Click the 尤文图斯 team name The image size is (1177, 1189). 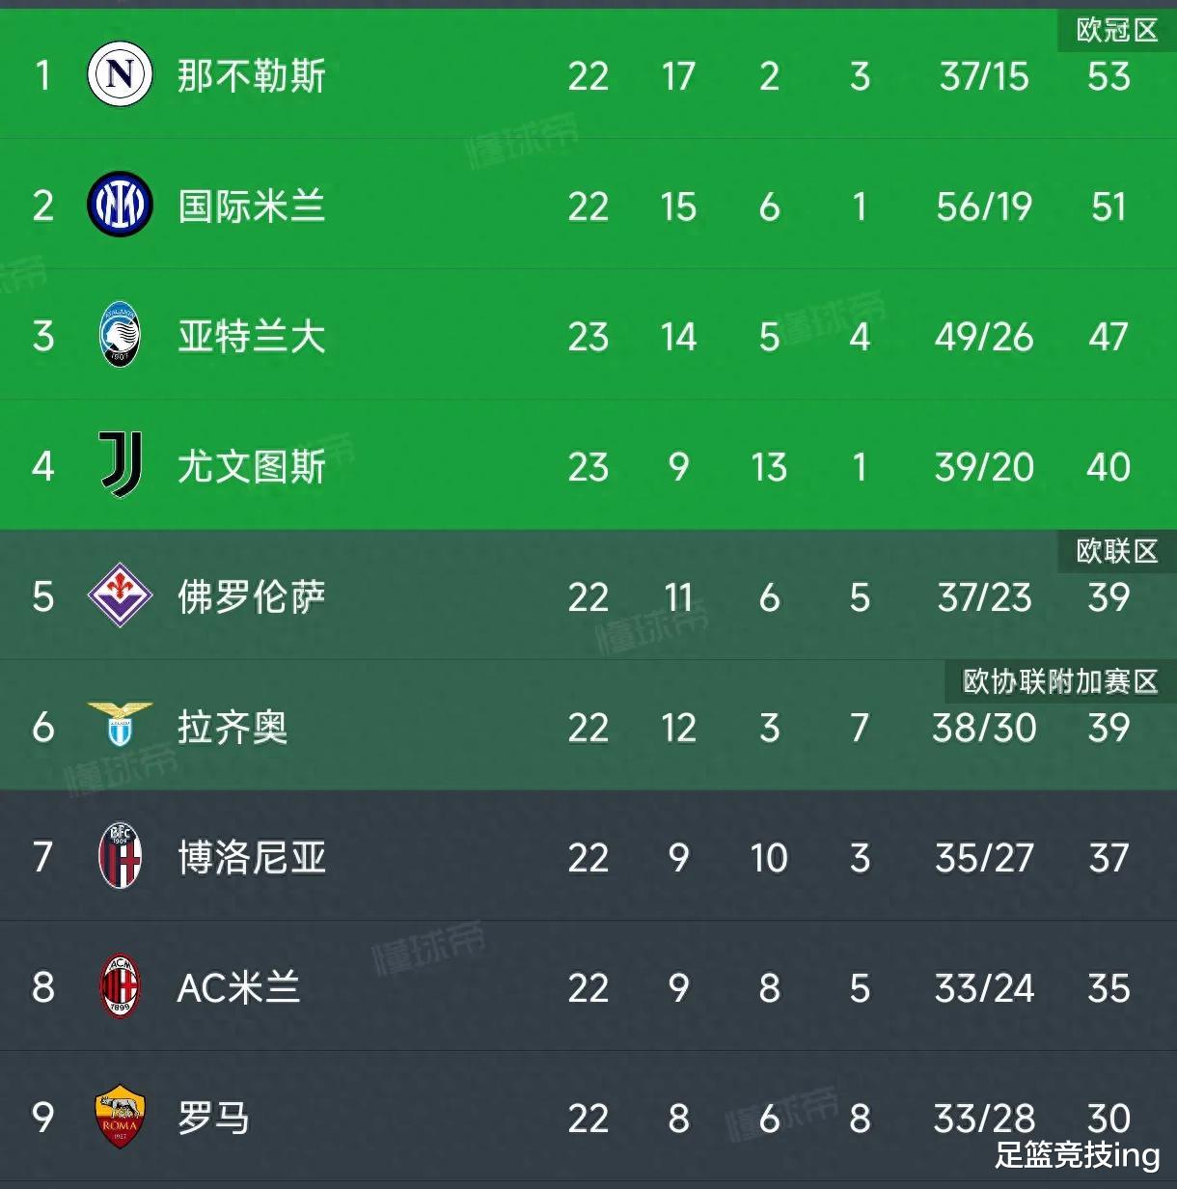coord(251,466)
